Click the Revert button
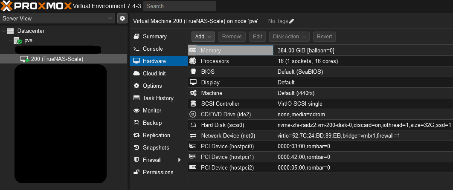Image resolution: width=453 pixels, height=190 pixels. 325,37
